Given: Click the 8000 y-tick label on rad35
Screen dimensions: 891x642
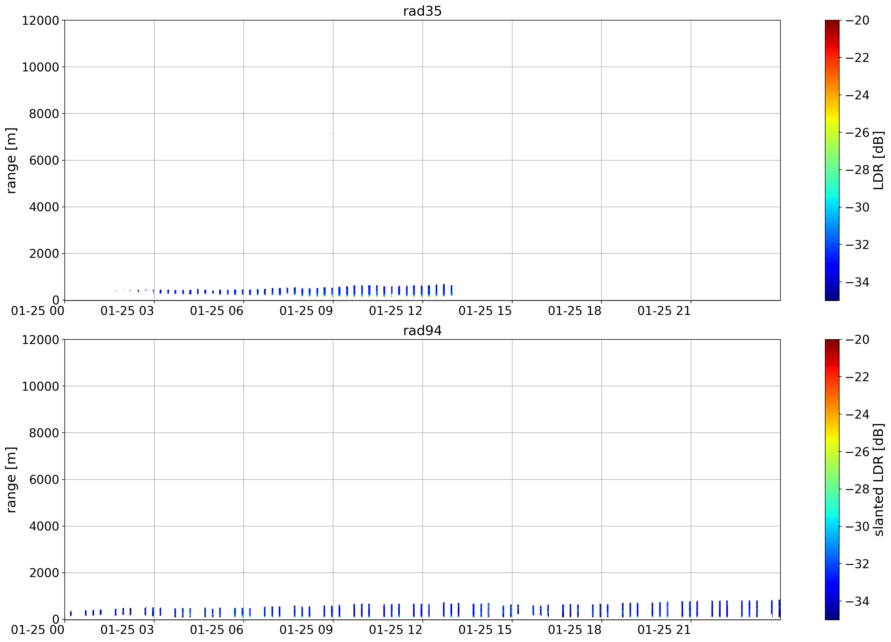Looking at the screenshot, I should point(44,114).
